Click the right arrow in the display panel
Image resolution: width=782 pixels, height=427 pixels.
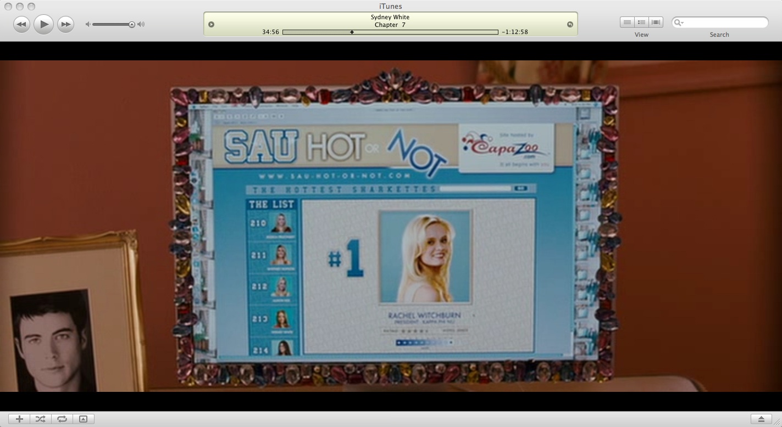(x=570, y=24)
